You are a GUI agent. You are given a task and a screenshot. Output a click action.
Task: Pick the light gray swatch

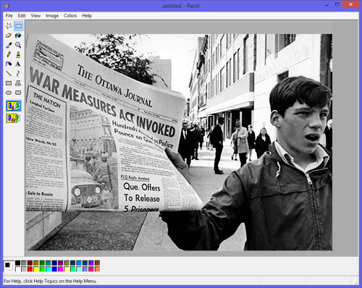tap(24, 269)
